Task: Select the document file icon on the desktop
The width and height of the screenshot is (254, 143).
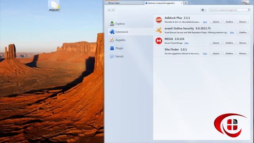Action: coord(54,6)
